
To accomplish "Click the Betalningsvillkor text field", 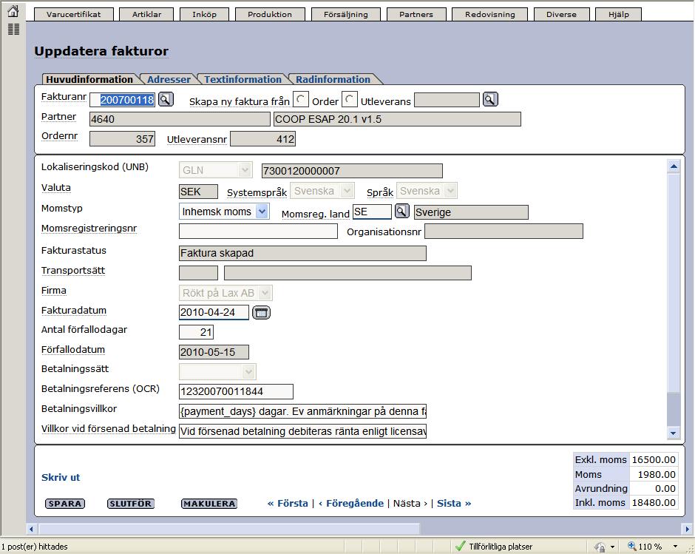I will pyautogui.click(x=302, y=411).
